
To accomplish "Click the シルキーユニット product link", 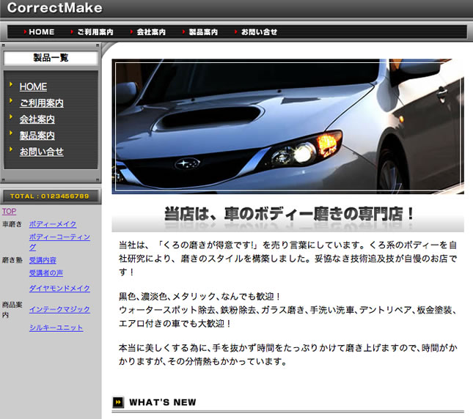I will click(x=56, y=327).
